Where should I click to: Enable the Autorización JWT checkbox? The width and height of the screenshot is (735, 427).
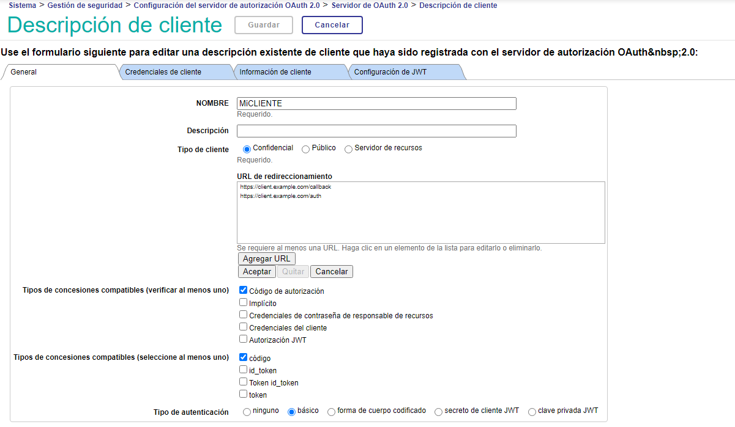tap(243, 339)
